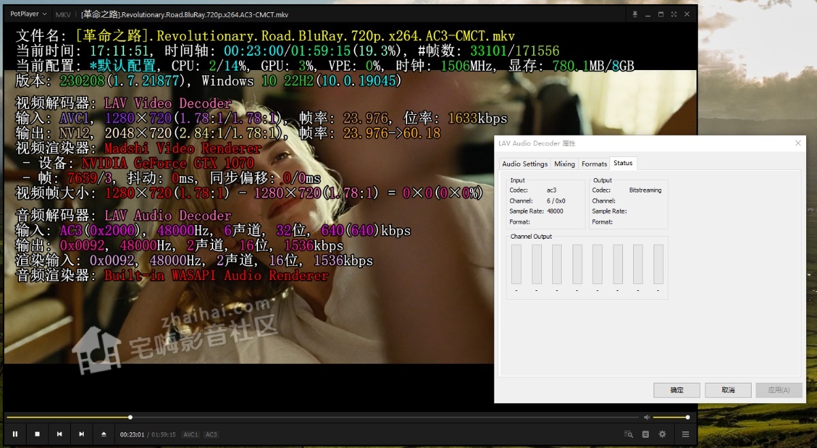Open the PotPlayer main menu dropdown
The width and height of the screenshot is (817, 448).
(28, 14)
